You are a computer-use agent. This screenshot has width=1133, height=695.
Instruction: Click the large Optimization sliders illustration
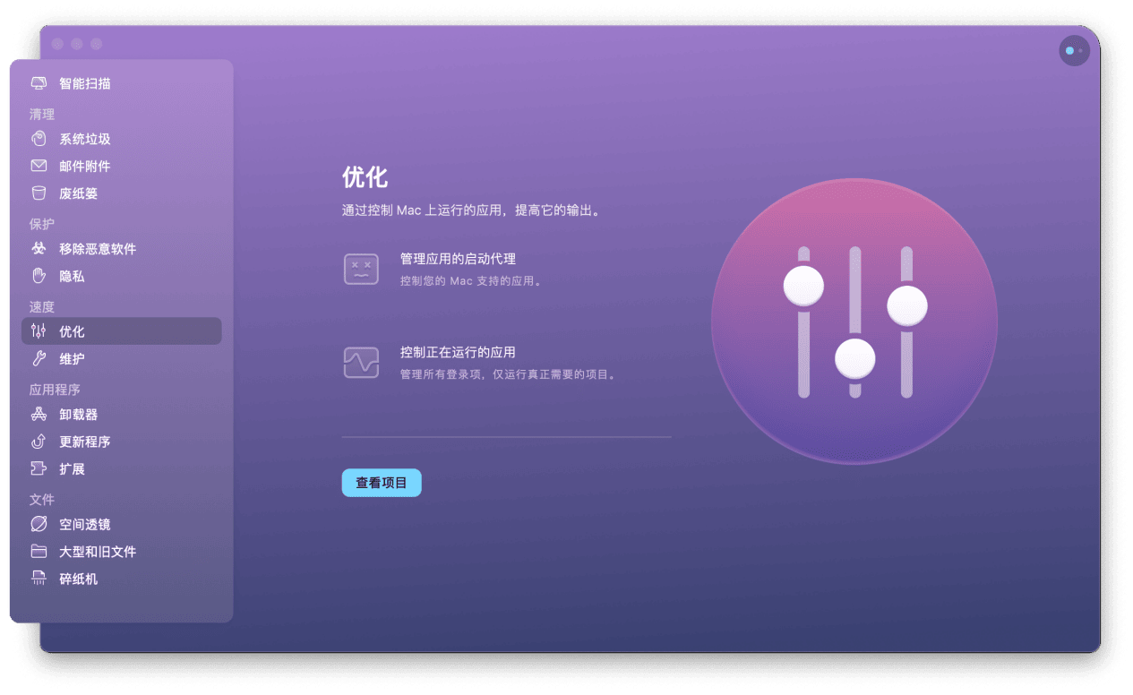pos(854,322)
